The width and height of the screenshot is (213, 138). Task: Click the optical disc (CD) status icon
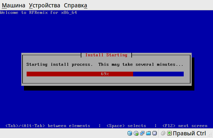pos(136,133)
